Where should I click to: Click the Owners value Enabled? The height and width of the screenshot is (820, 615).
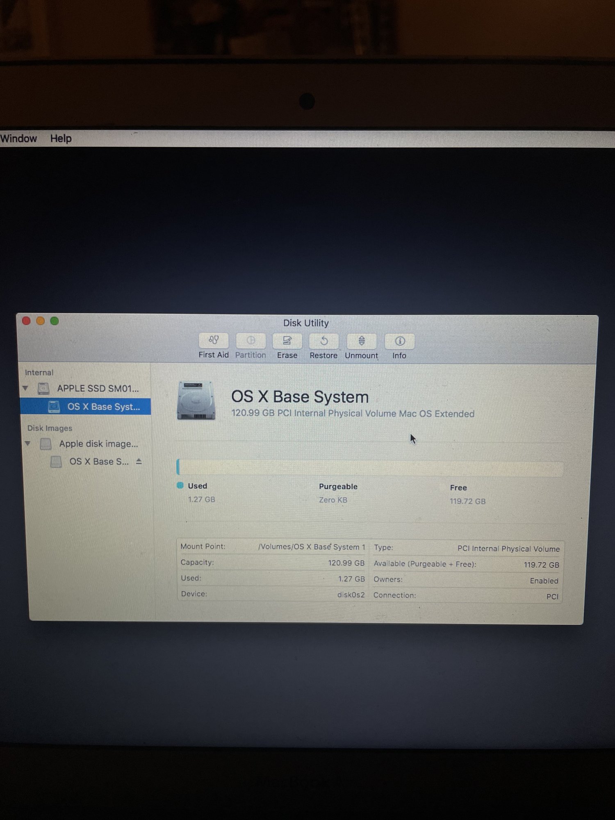tap(544, 581)
